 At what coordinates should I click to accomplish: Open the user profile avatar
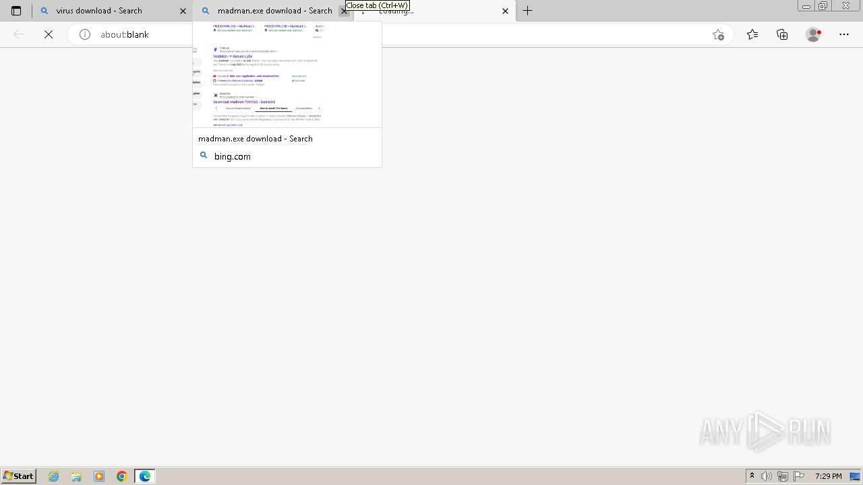coord(814,34)
